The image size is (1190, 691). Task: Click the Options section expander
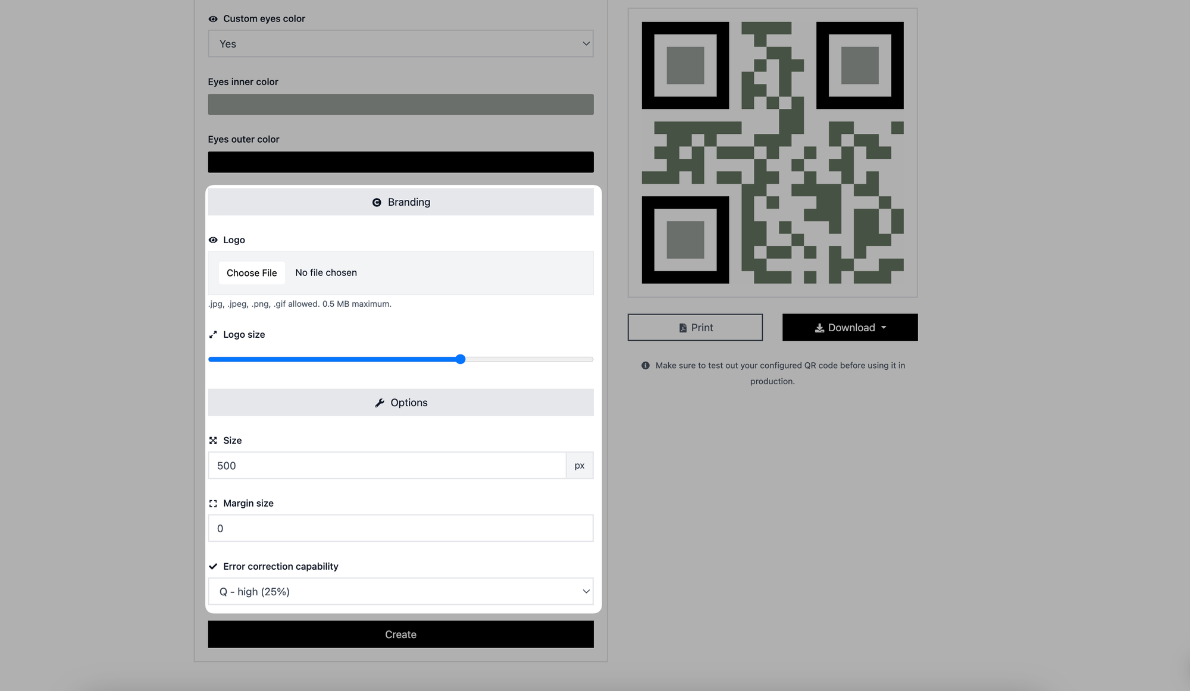click(400, 402)
